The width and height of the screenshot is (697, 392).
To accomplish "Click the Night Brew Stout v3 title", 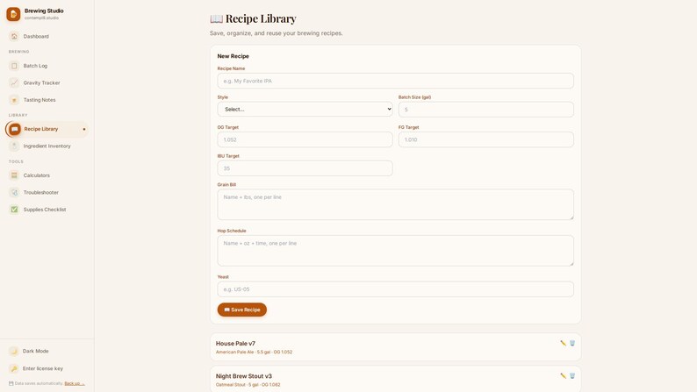I will 243,376.
